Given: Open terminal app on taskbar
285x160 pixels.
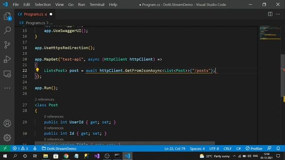Looking at the screenshot, I should pyautogui.click(x=117, y=156).
